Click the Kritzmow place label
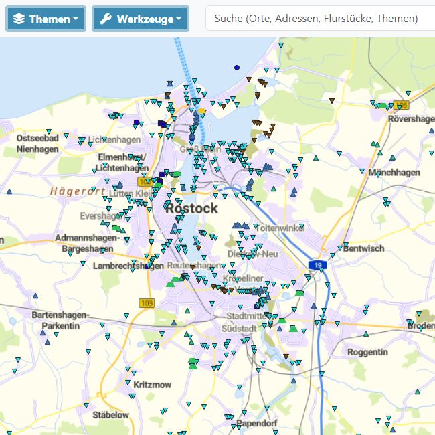Screen dimensions: 435x435 click(x=153, y=385)
